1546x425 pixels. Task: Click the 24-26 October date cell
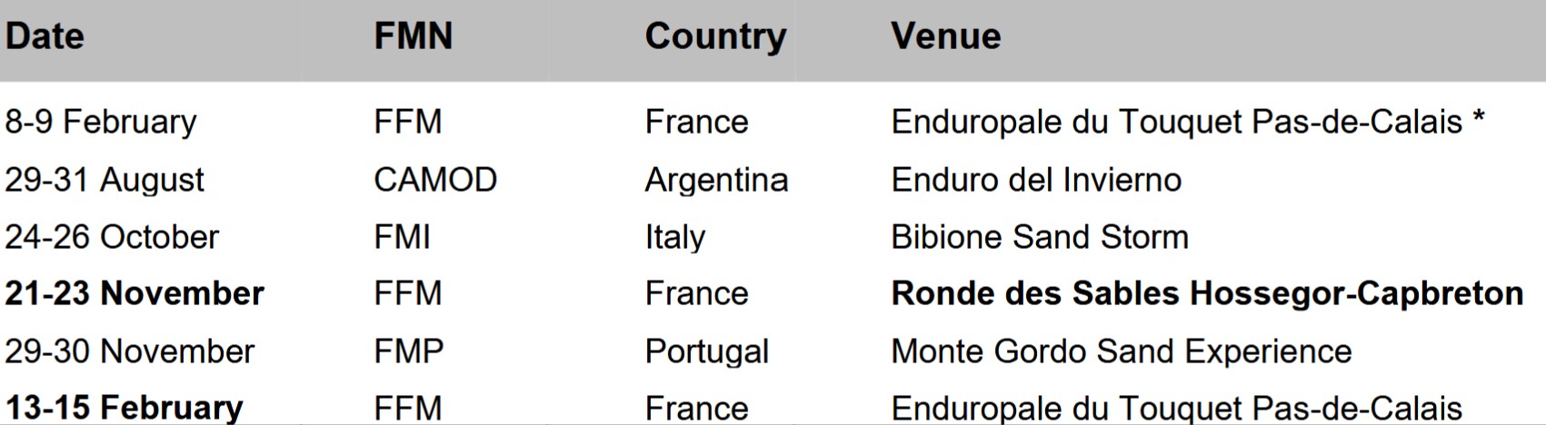(112, 237)
